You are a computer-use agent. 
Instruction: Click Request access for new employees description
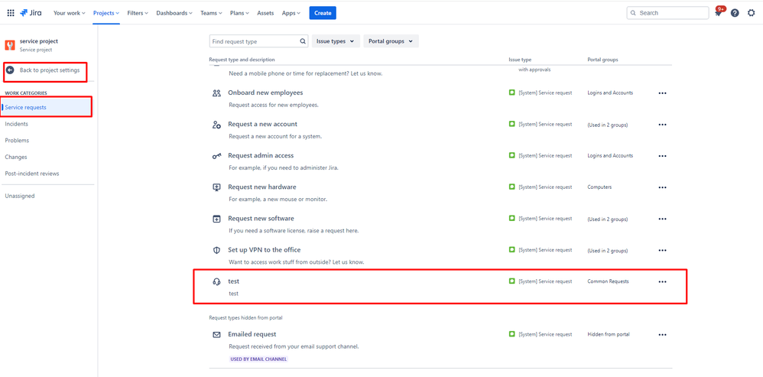point(274,105)
